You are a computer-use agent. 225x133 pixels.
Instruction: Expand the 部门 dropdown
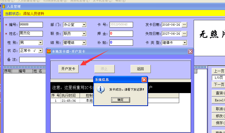[84, 25]
